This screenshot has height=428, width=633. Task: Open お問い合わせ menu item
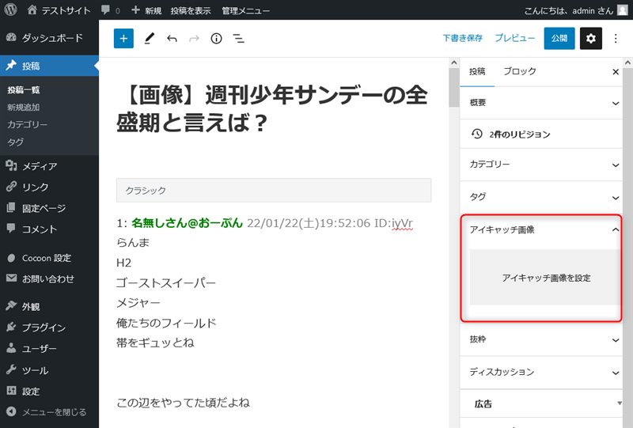[49, 278]
